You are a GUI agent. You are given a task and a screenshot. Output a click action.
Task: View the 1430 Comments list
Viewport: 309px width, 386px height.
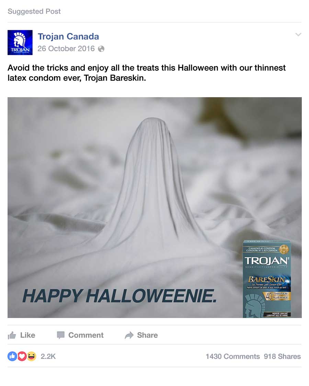pyautogui.click(x=233, y=356)
